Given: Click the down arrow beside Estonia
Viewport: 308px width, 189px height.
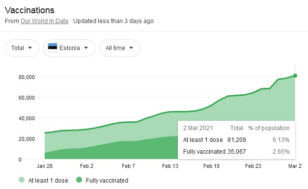Looking at the screenshot, I should pyautogui.click(x=86, y=48).
